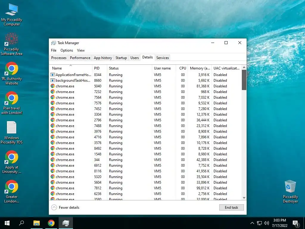Select chrome.exe row with PID 4716

[145, 137]
